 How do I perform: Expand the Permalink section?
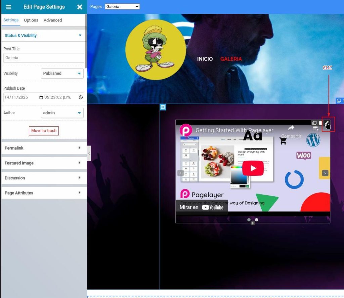[43, 148]
